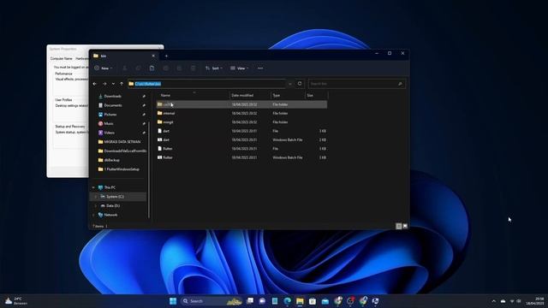The height and width of the screenshot is (308, 548).
Task: Open the Sort dropdown
Action: pyautogui.click(x=214, y=68)
